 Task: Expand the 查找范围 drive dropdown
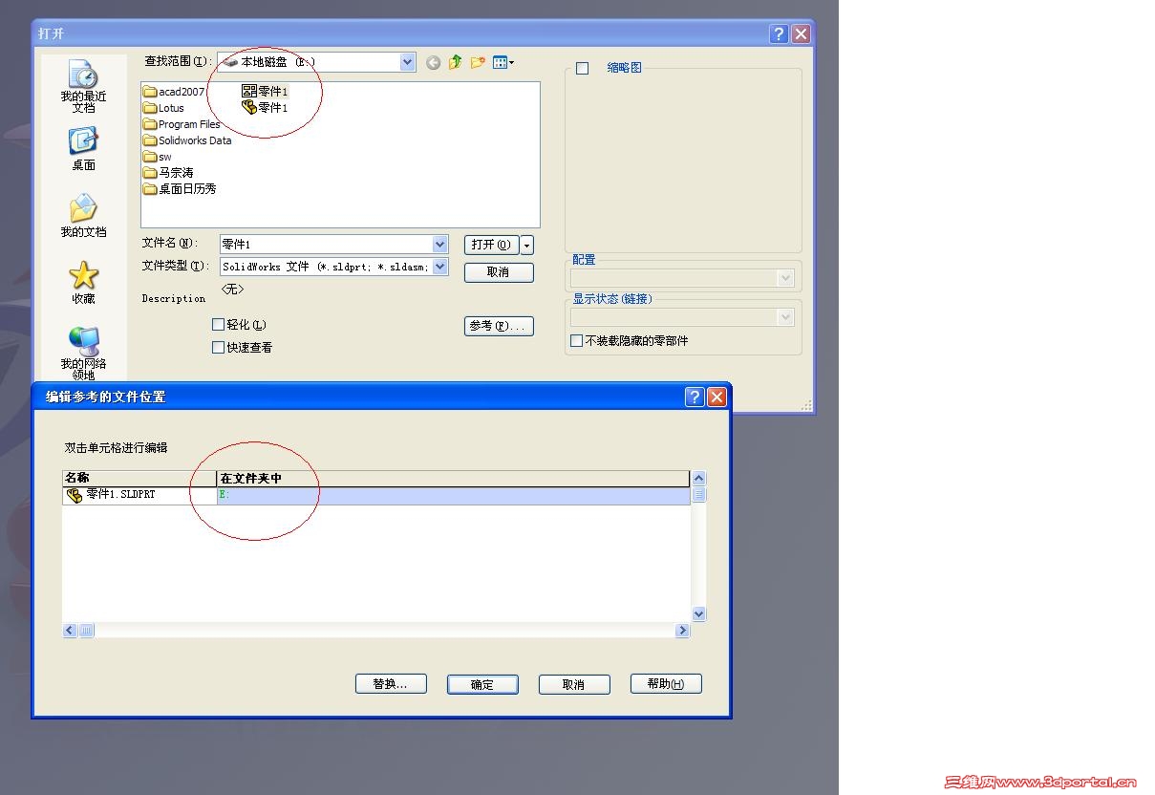click(x=408, y=62)
